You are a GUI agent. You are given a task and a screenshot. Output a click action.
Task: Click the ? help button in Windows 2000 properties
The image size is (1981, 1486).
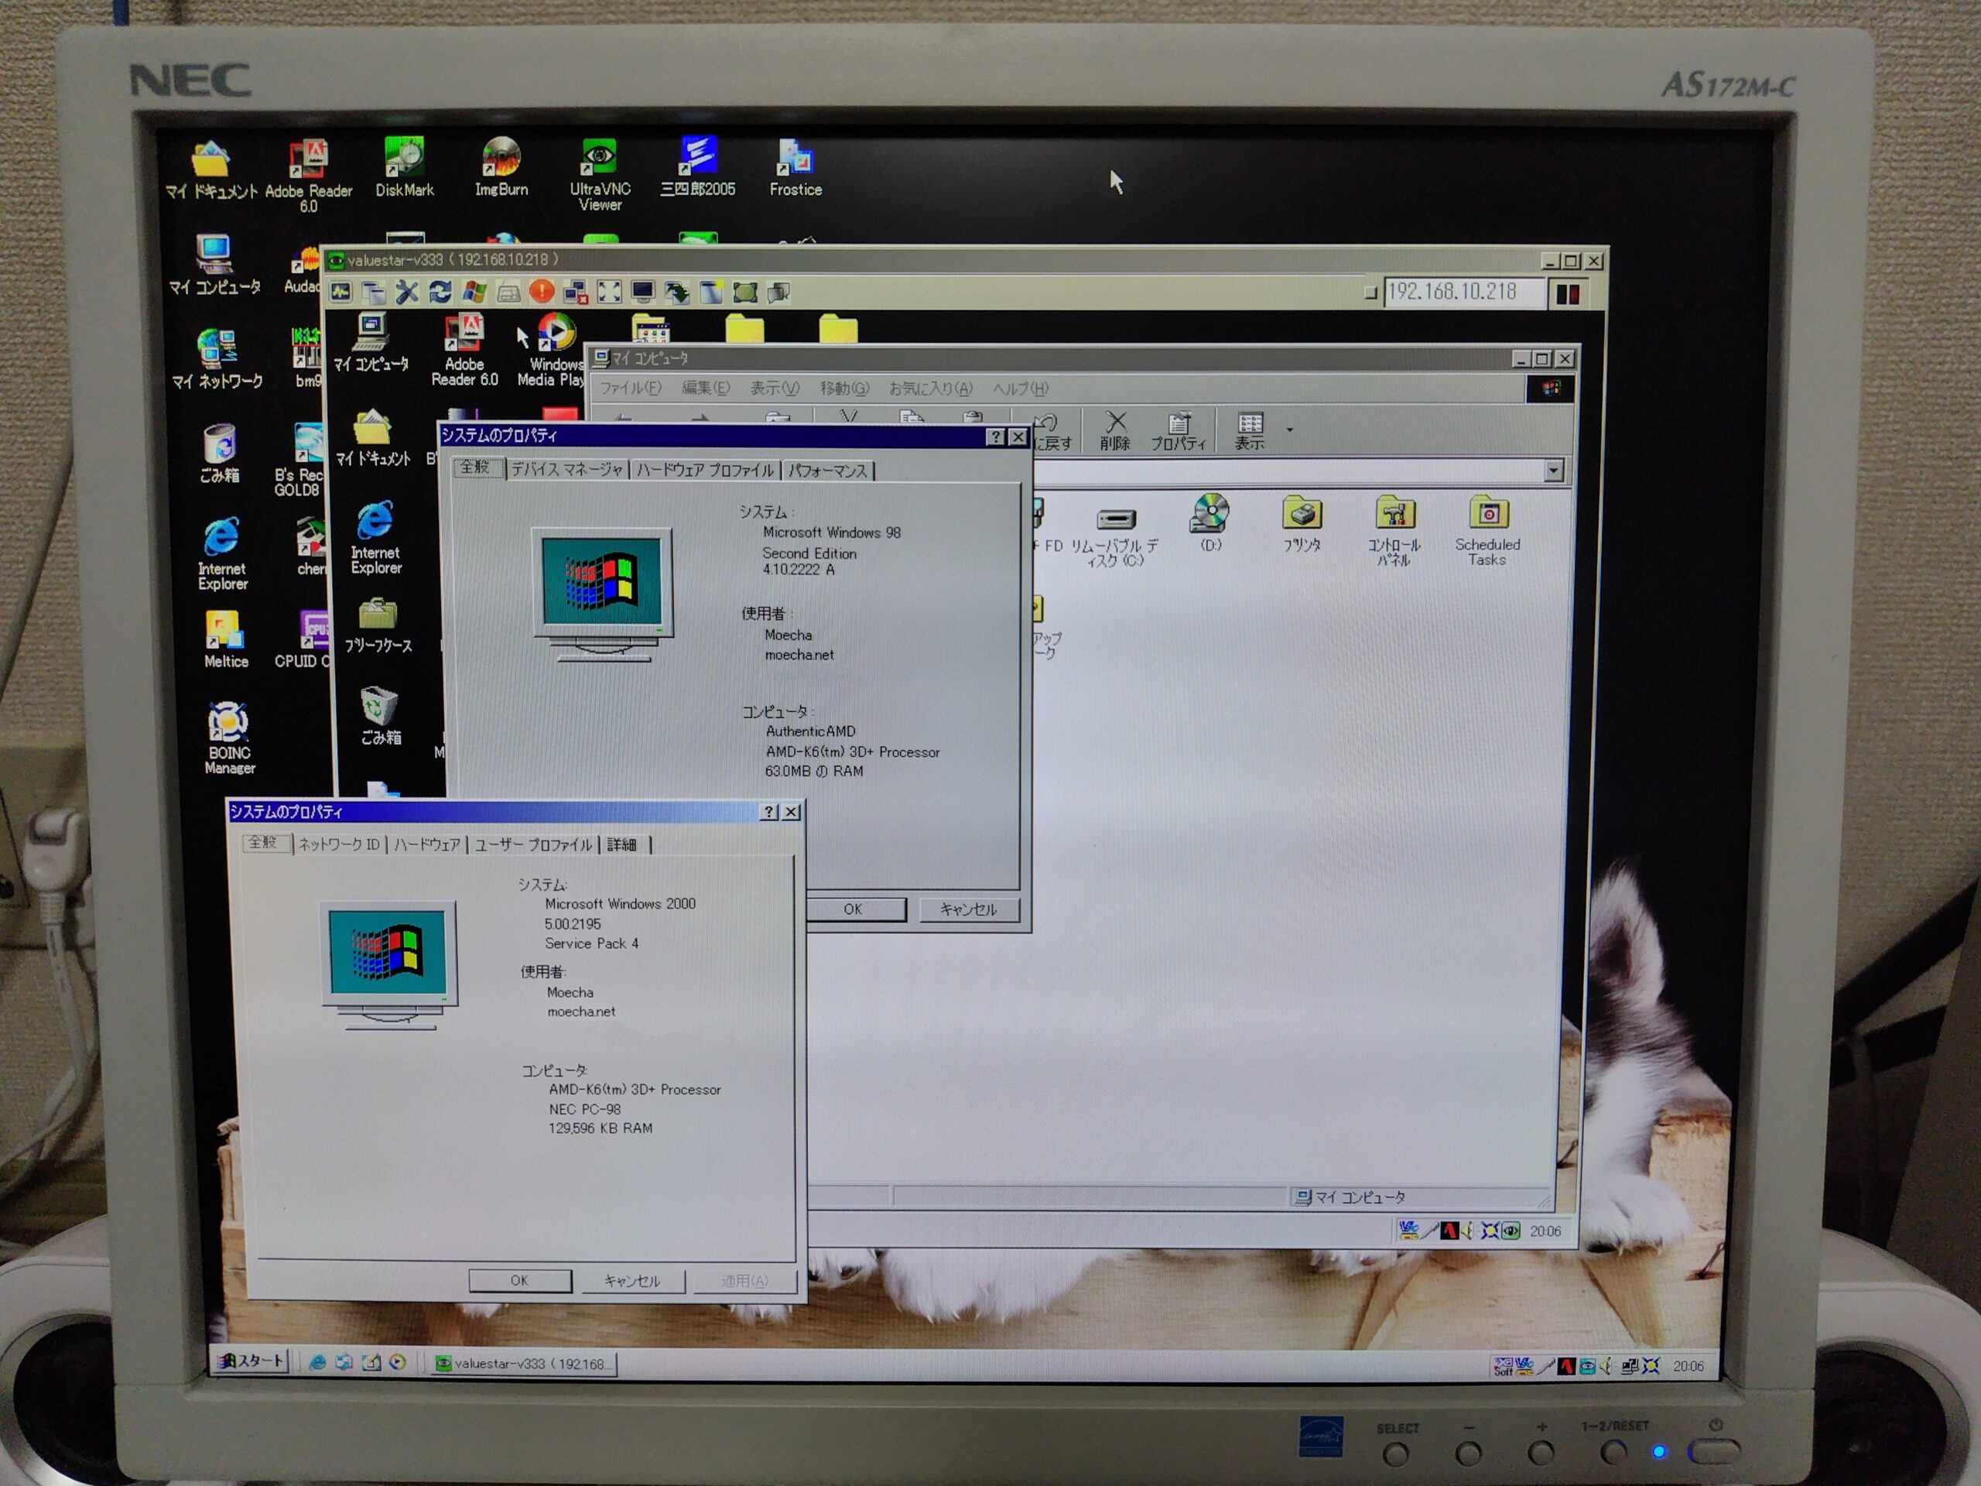coord(769,812)
